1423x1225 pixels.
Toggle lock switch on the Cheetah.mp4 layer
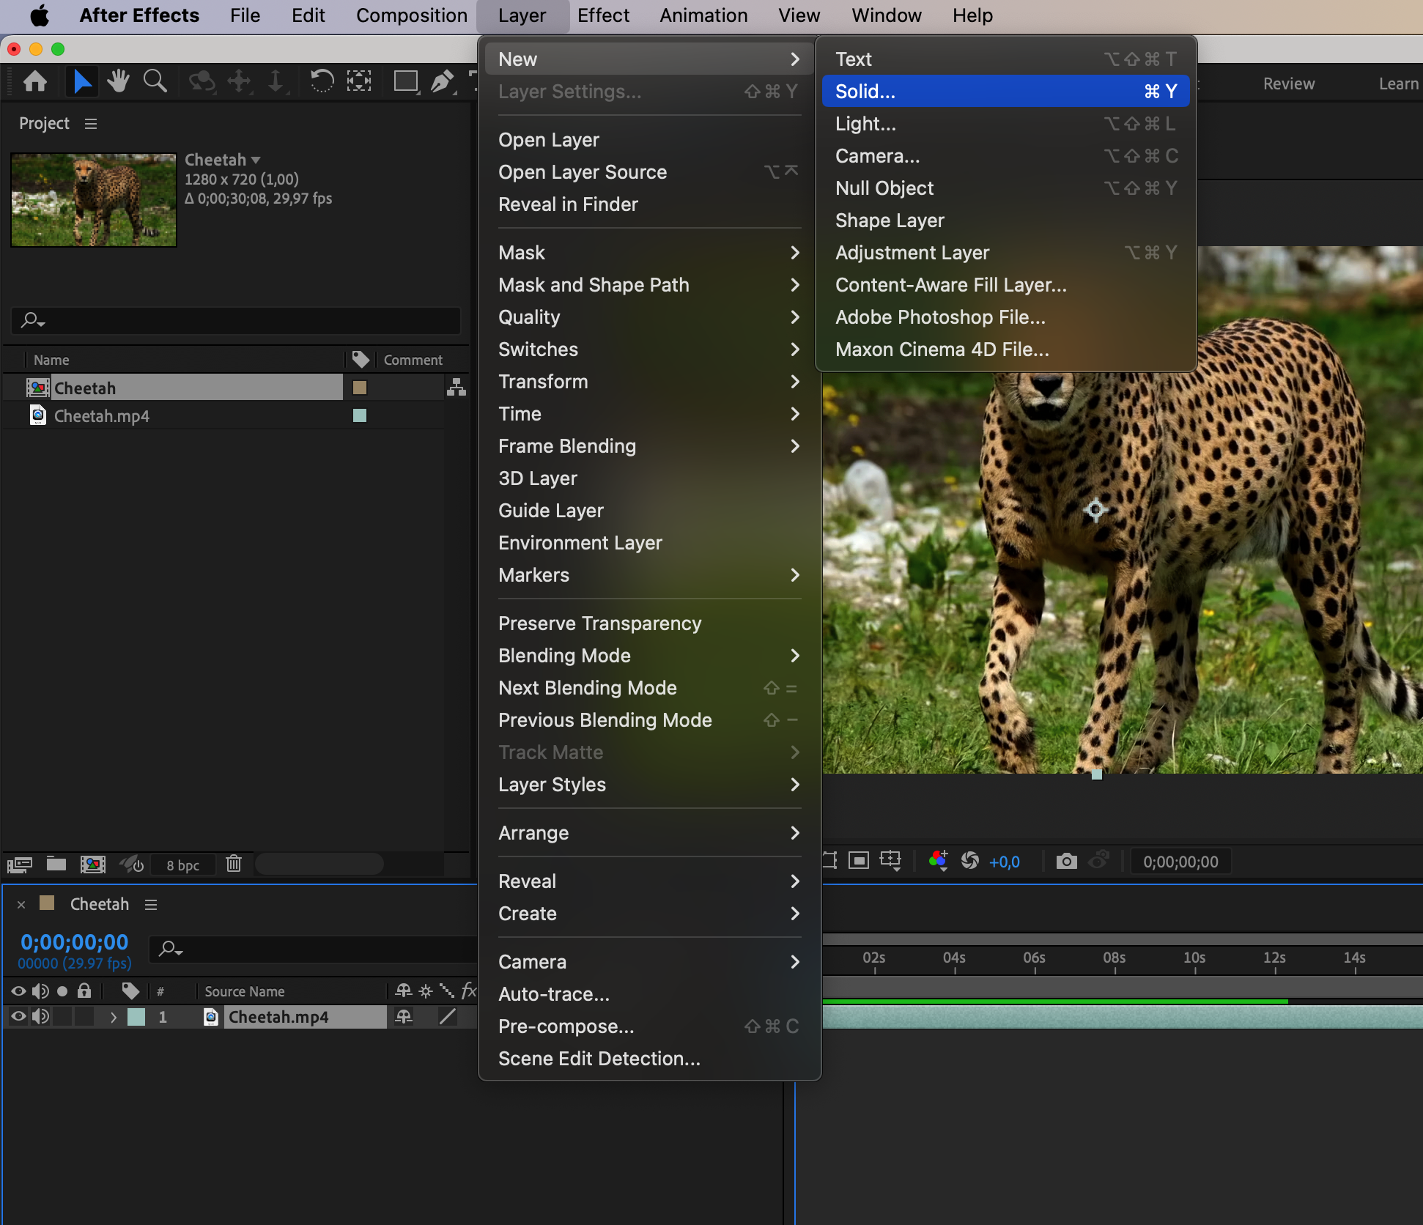(x=84, y=1016)
